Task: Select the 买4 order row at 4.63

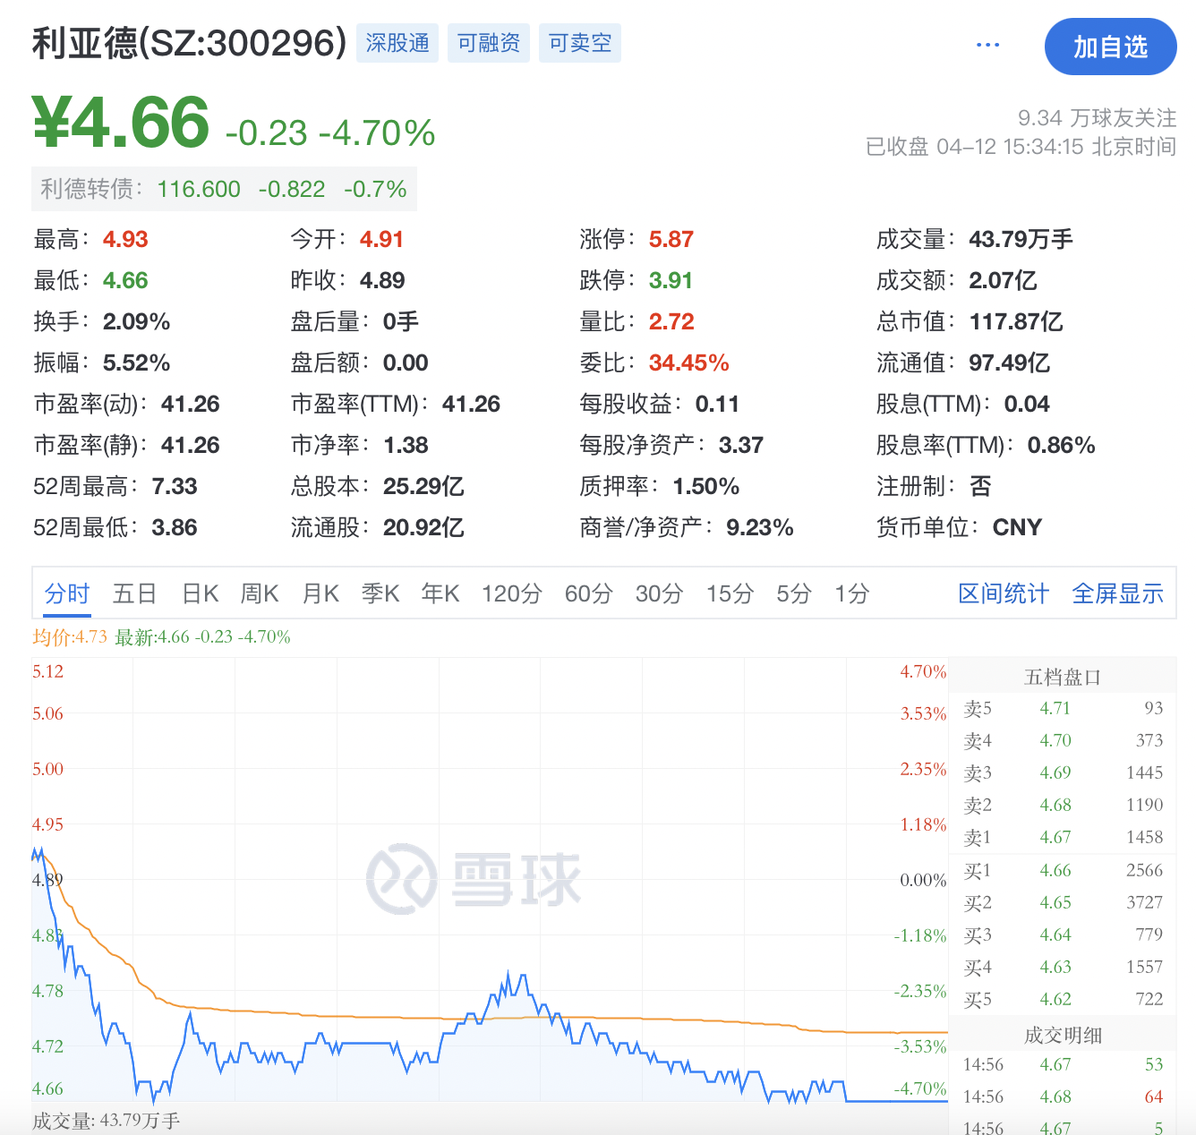Action: pos(1063,967)
